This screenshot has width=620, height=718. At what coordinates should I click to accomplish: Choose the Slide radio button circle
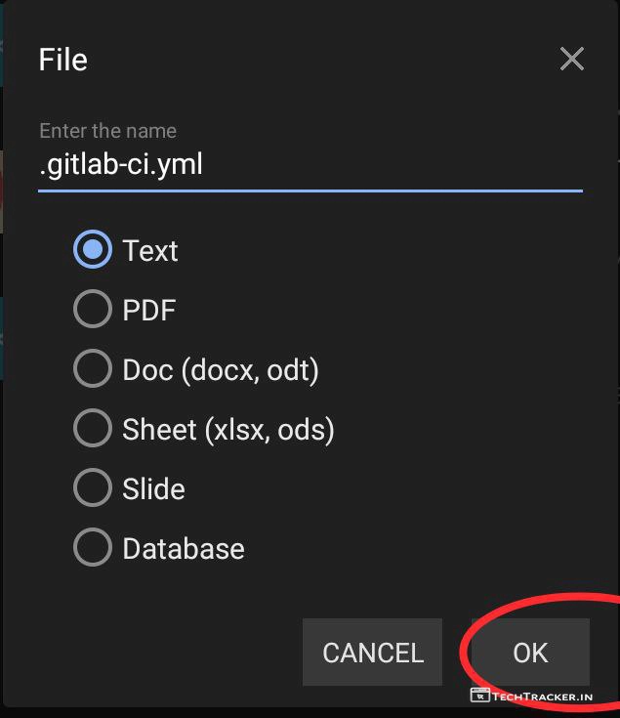click(93, 488)
